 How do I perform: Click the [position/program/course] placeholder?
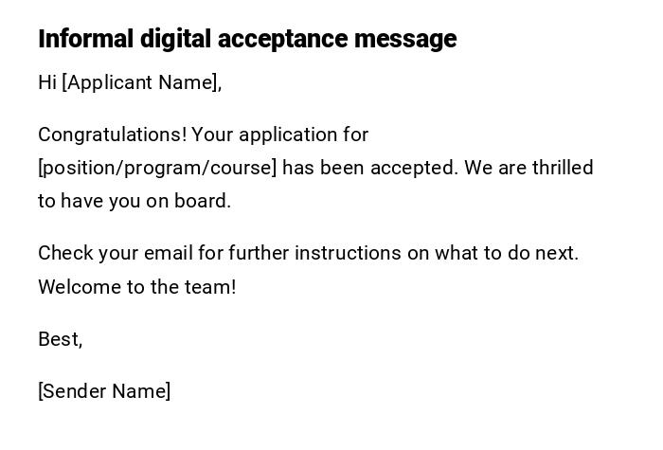pos(157,168)
